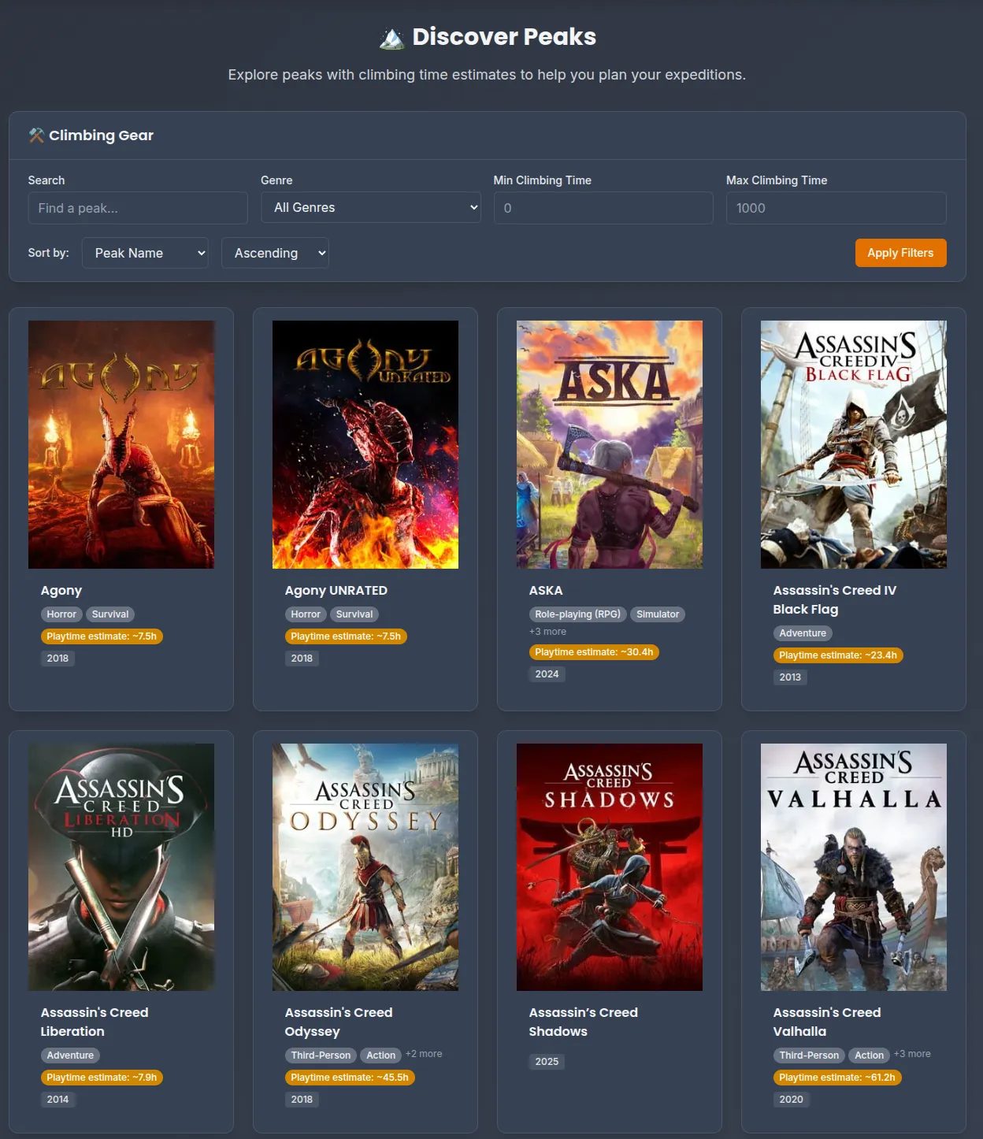This screenshot has height=1139, width=983.
Task: Open Assassin's Creed Odyssey cover image
Action: click(365, 867)
